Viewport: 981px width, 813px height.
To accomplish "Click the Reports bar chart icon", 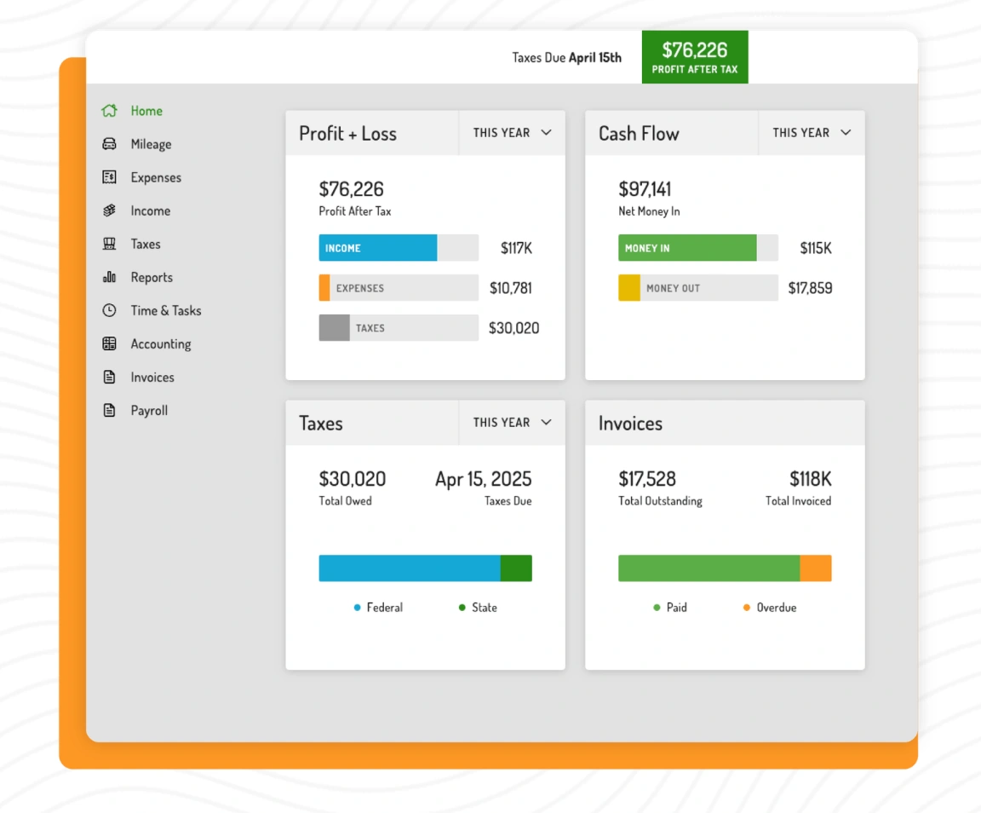I will point(110,277).
